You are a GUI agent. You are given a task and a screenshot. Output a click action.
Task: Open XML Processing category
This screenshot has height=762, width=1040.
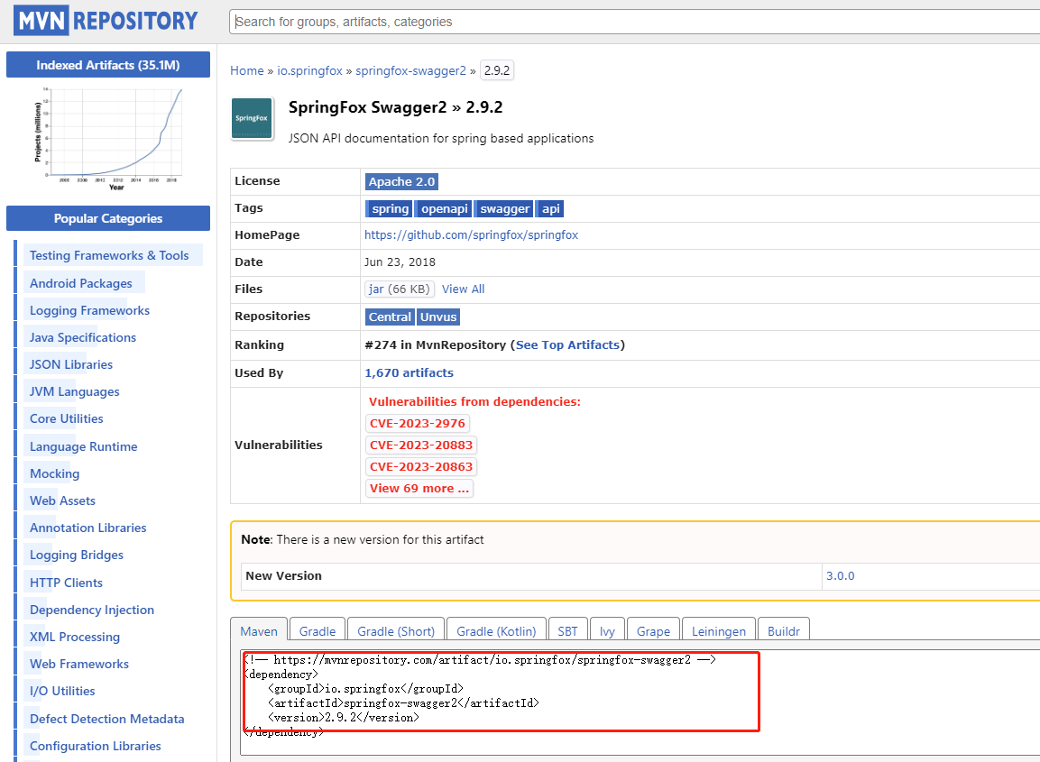pyautogui.click(x=75, y=638)
